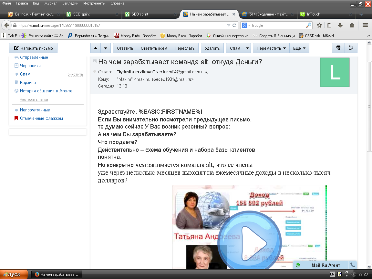Mark the message with the Спам button
This screenshot has width=372, height=279.
[x=235, y=48]
